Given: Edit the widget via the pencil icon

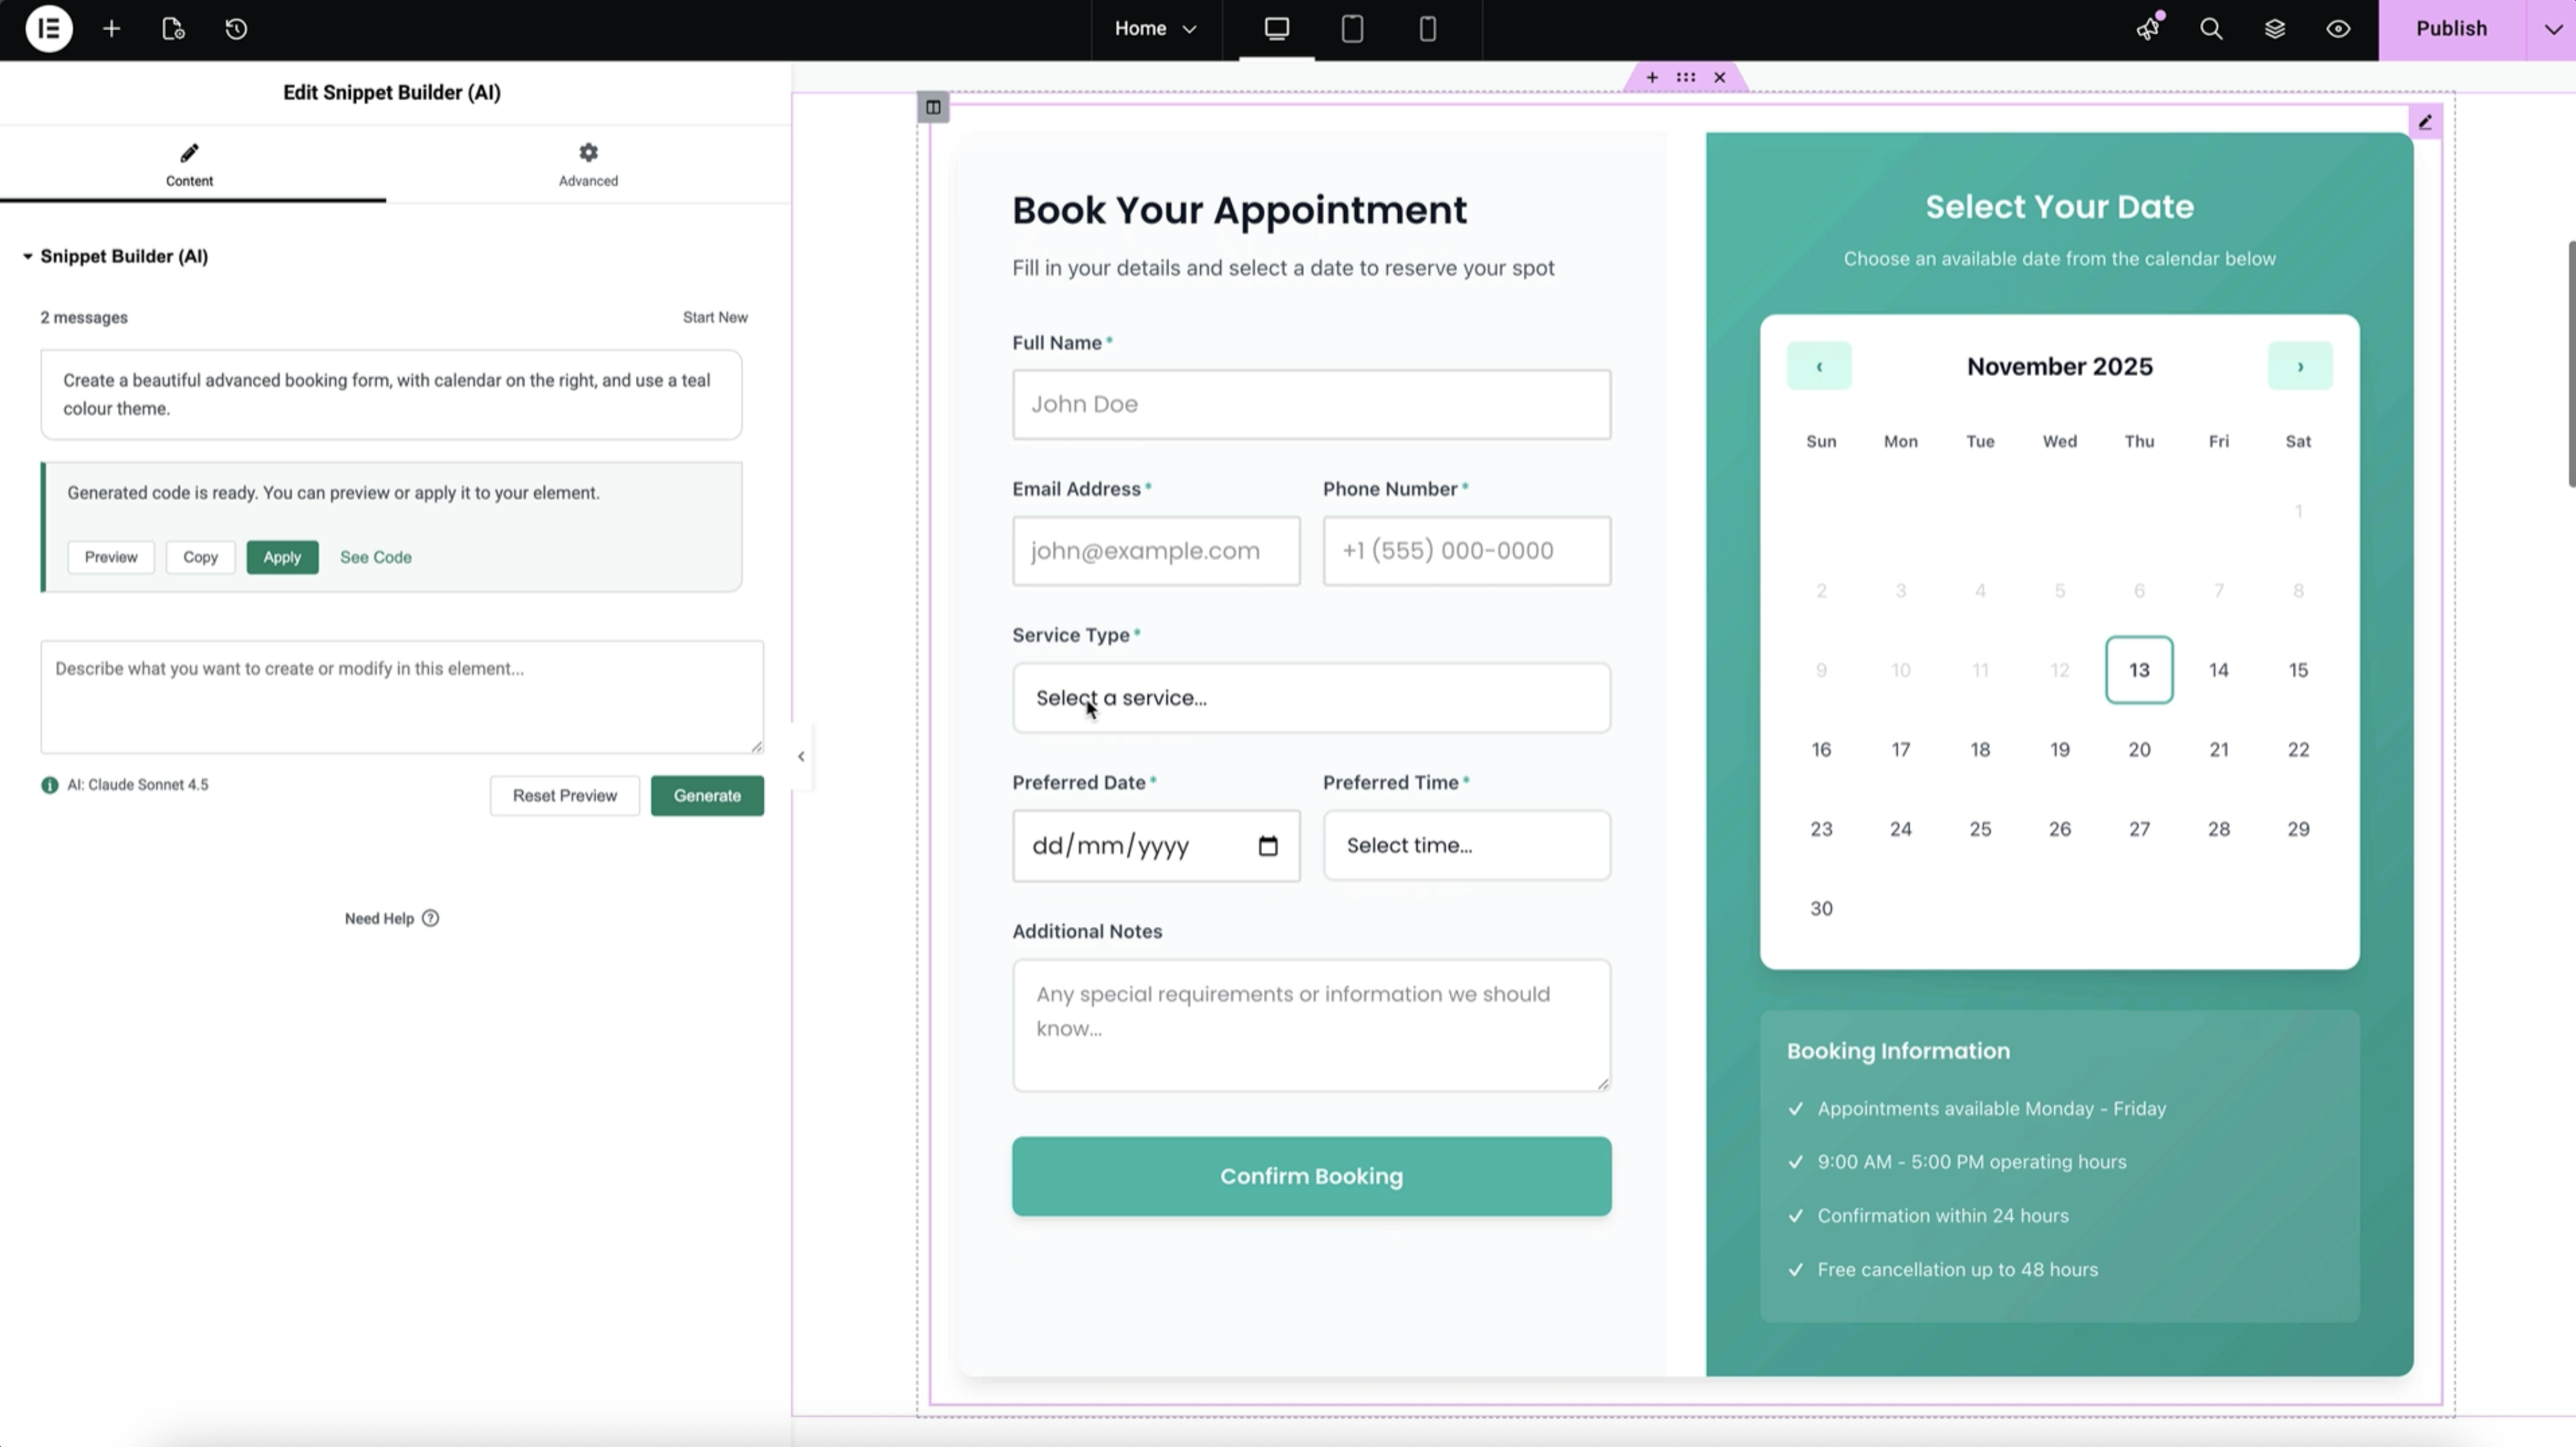Looking at the screenshot, I should [x=2426, y=121].
